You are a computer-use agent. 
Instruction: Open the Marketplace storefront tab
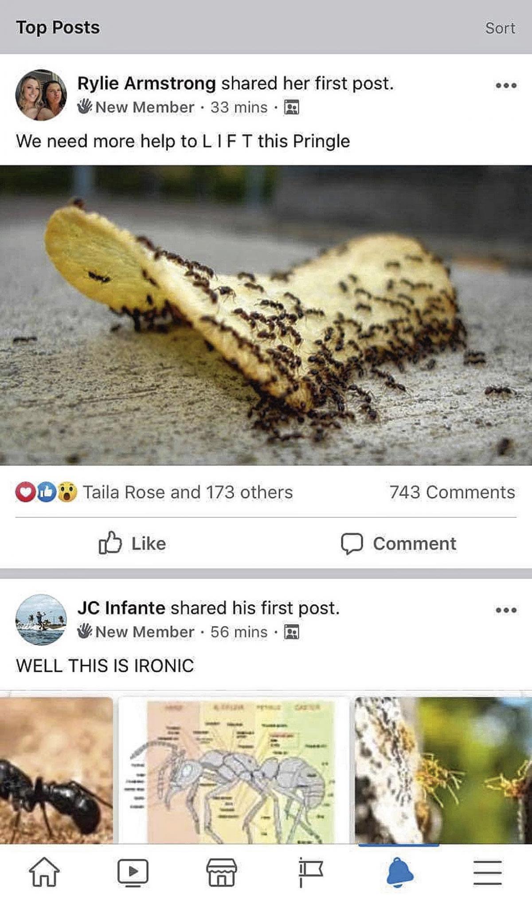[222, 872]
